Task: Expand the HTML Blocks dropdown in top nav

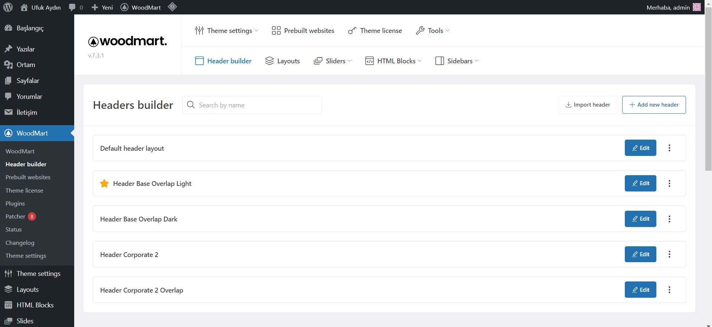Action: pyautogui.click(x=393, y=61)
